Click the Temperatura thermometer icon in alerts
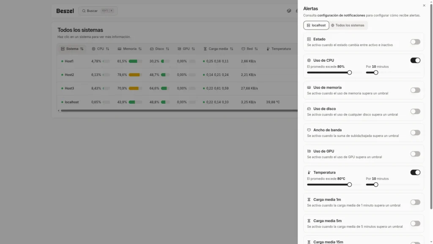Image resolution: width=433 pixels, height=244 pixels. [309, 172]
